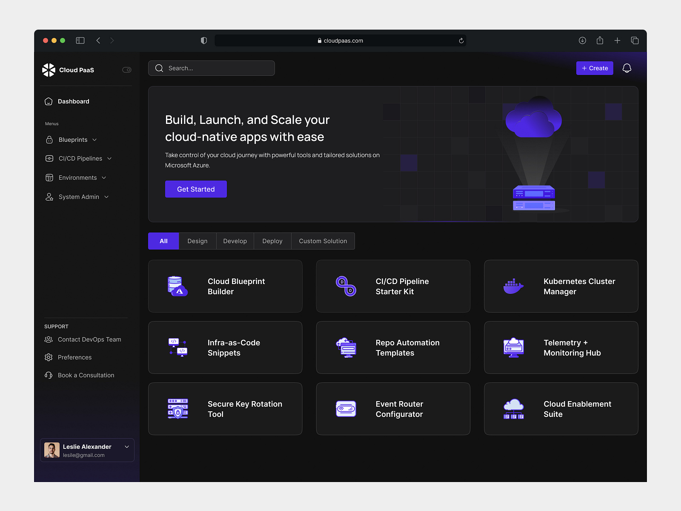This screenshot has width=681, height=511.
Task: Select the Custom Solution filter tab
Action: tap(323, 241)
